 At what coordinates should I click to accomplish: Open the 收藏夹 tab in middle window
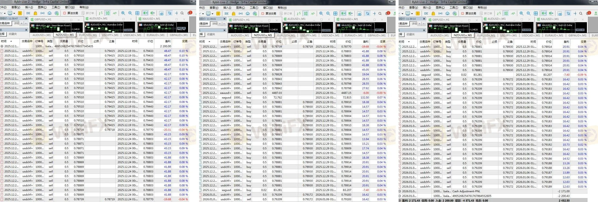tap(211, 34)
